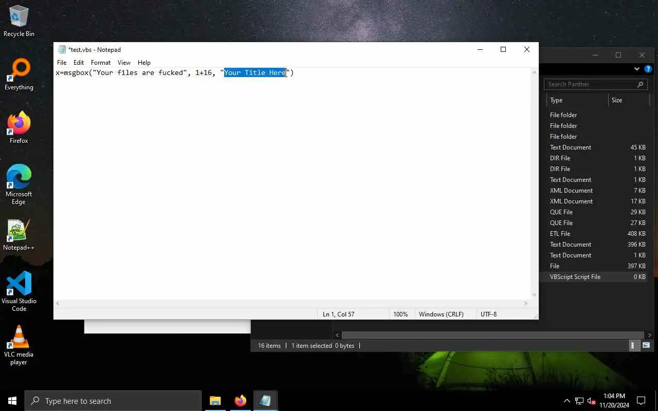The height and width of the screenshot is (411, 658).
Task: Open the Edit menu in Notepad
Action: (x=78, y=63)
